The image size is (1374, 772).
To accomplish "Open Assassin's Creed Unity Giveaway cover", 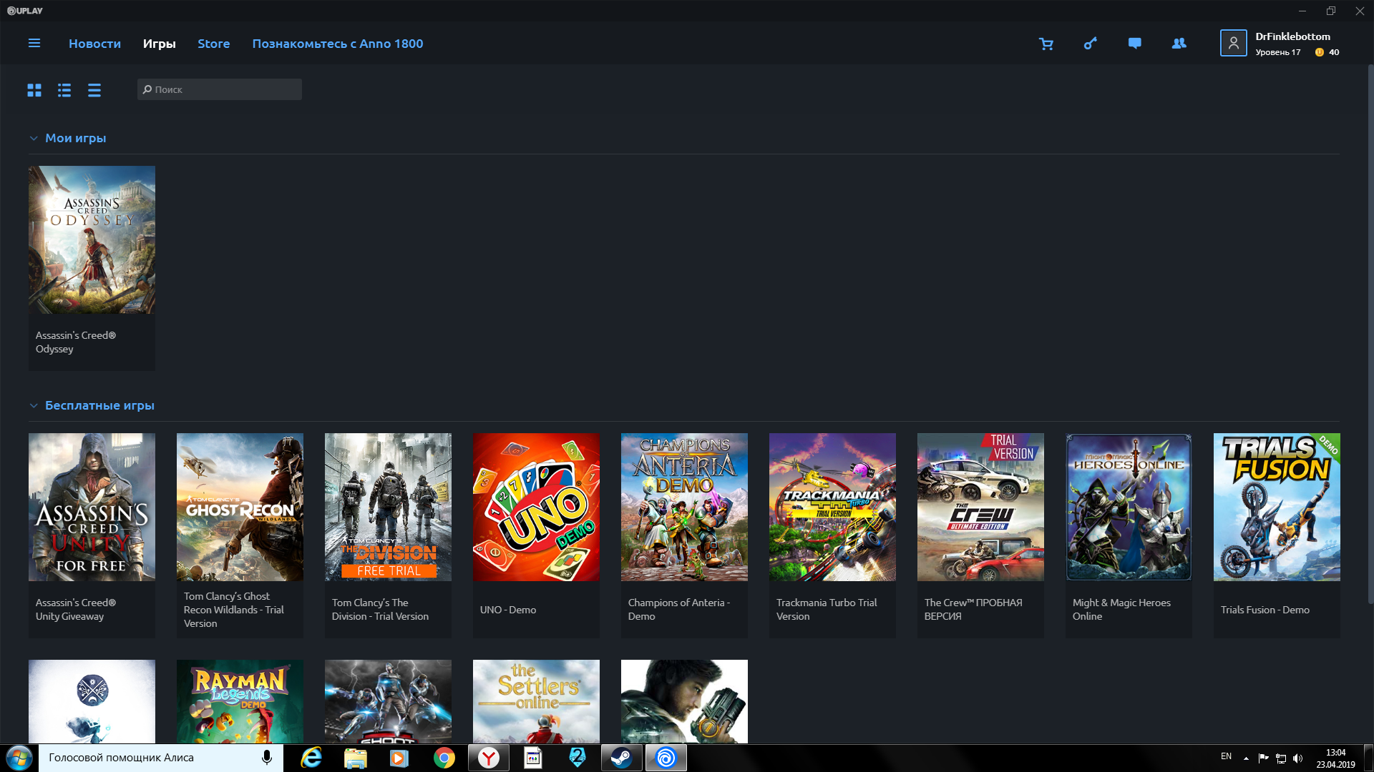I will [x=92, y=507].
